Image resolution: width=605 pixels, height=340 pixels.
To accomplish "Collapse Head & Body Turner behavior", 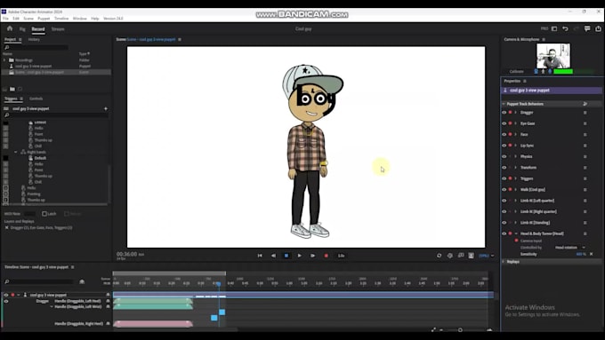I will coord(516,233).
